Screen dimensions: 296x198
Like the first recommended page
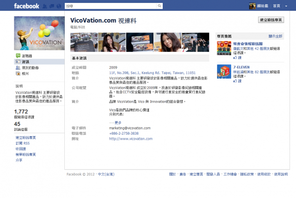pos(237,57)
